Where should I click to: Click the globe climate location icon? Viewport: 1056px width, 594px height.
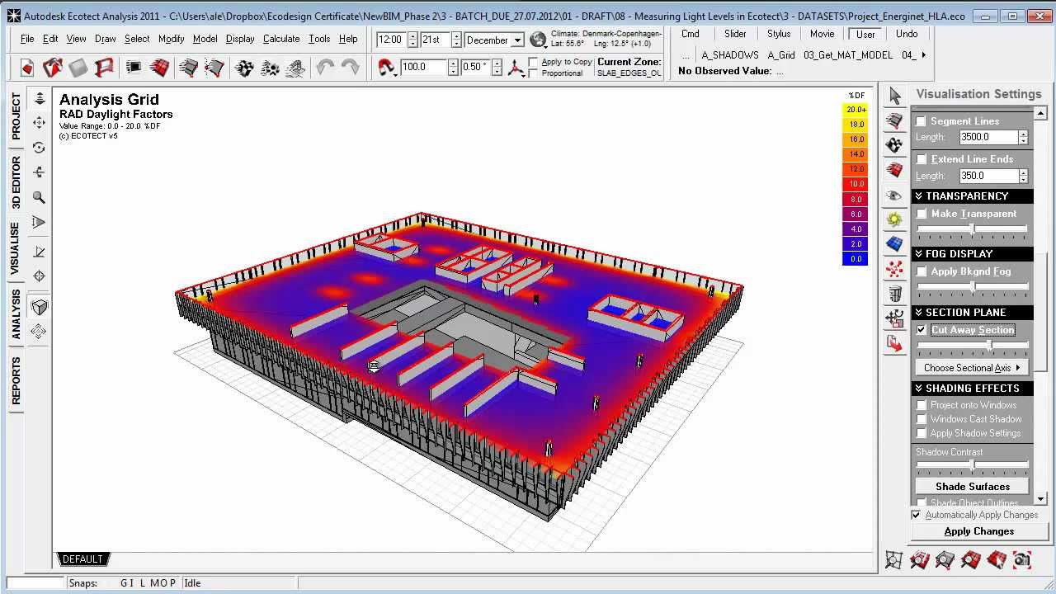click(538, 40)
